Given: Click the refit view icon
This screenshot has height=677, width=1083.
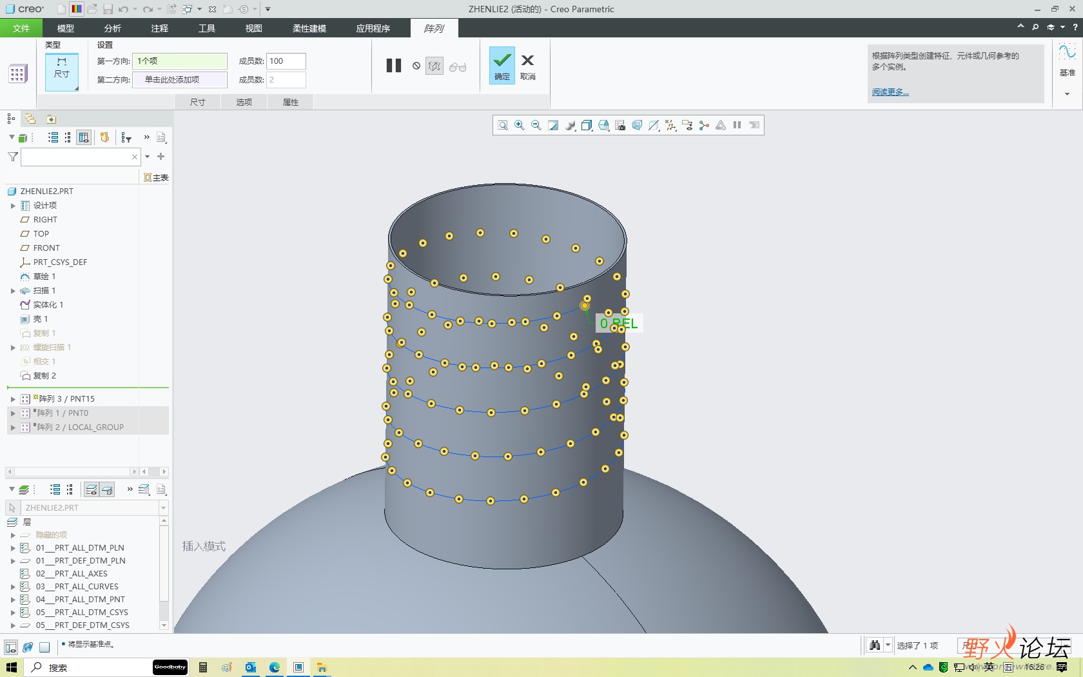Looking at the screenshot, I should (x=503, y=125).
